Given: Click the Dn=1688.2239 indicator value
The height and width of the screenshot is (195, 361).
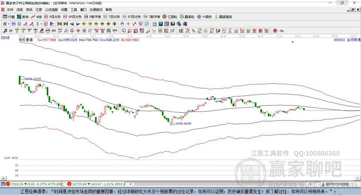Looking at the screenshot, I should click(x=110, y=40).
